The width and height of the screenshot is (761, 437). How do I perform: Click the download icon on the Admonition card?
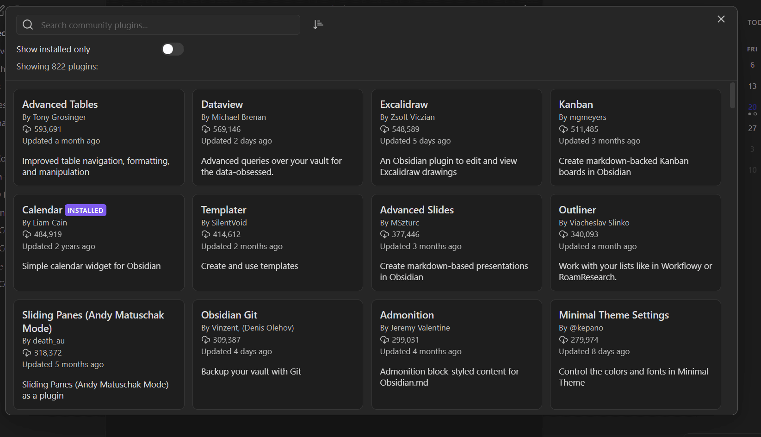pos(384,340)
